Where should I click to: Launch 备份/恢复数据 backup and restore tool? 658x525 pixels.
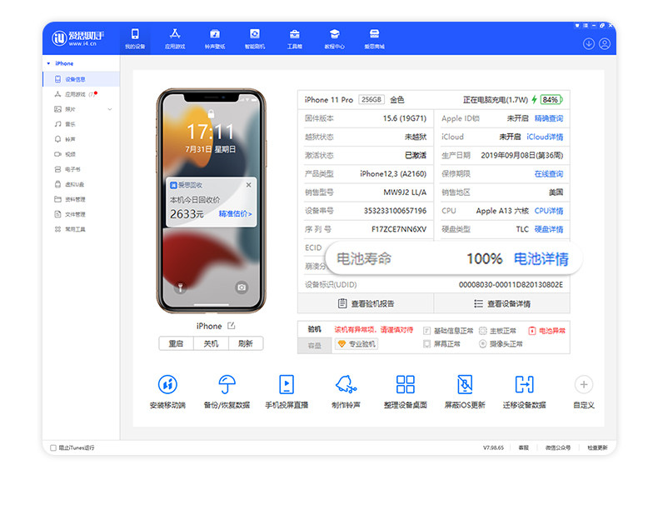227,392
